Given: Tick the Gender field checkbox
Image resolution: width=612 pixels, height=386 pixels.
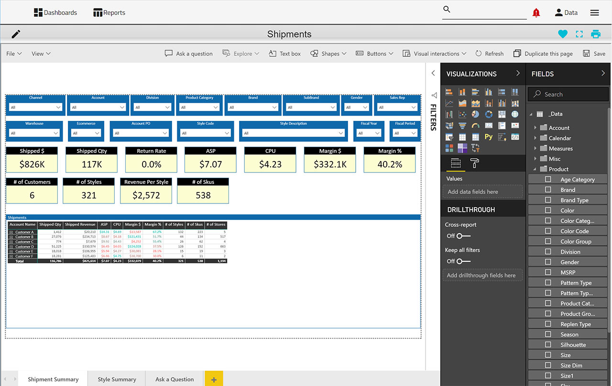Looking at the screenshot, I should tap(548, 262).
